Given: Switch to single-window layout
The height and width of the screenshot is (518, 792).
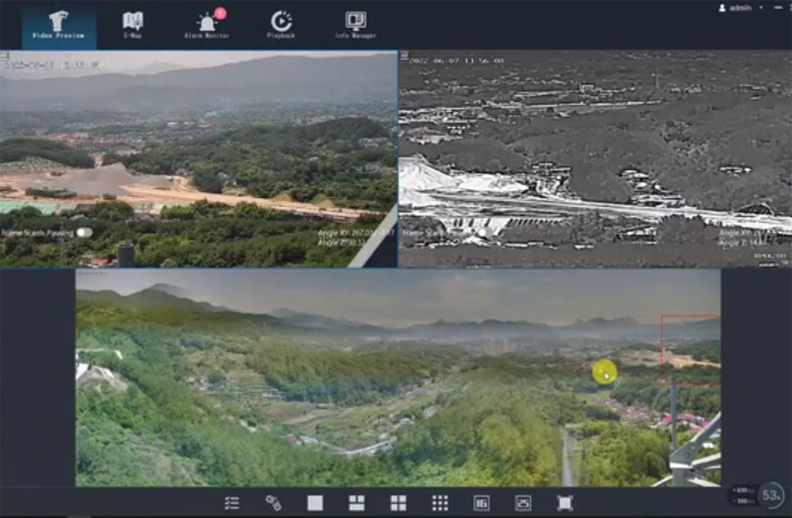Looking at the screenshot, I should (x=315, y=503).
